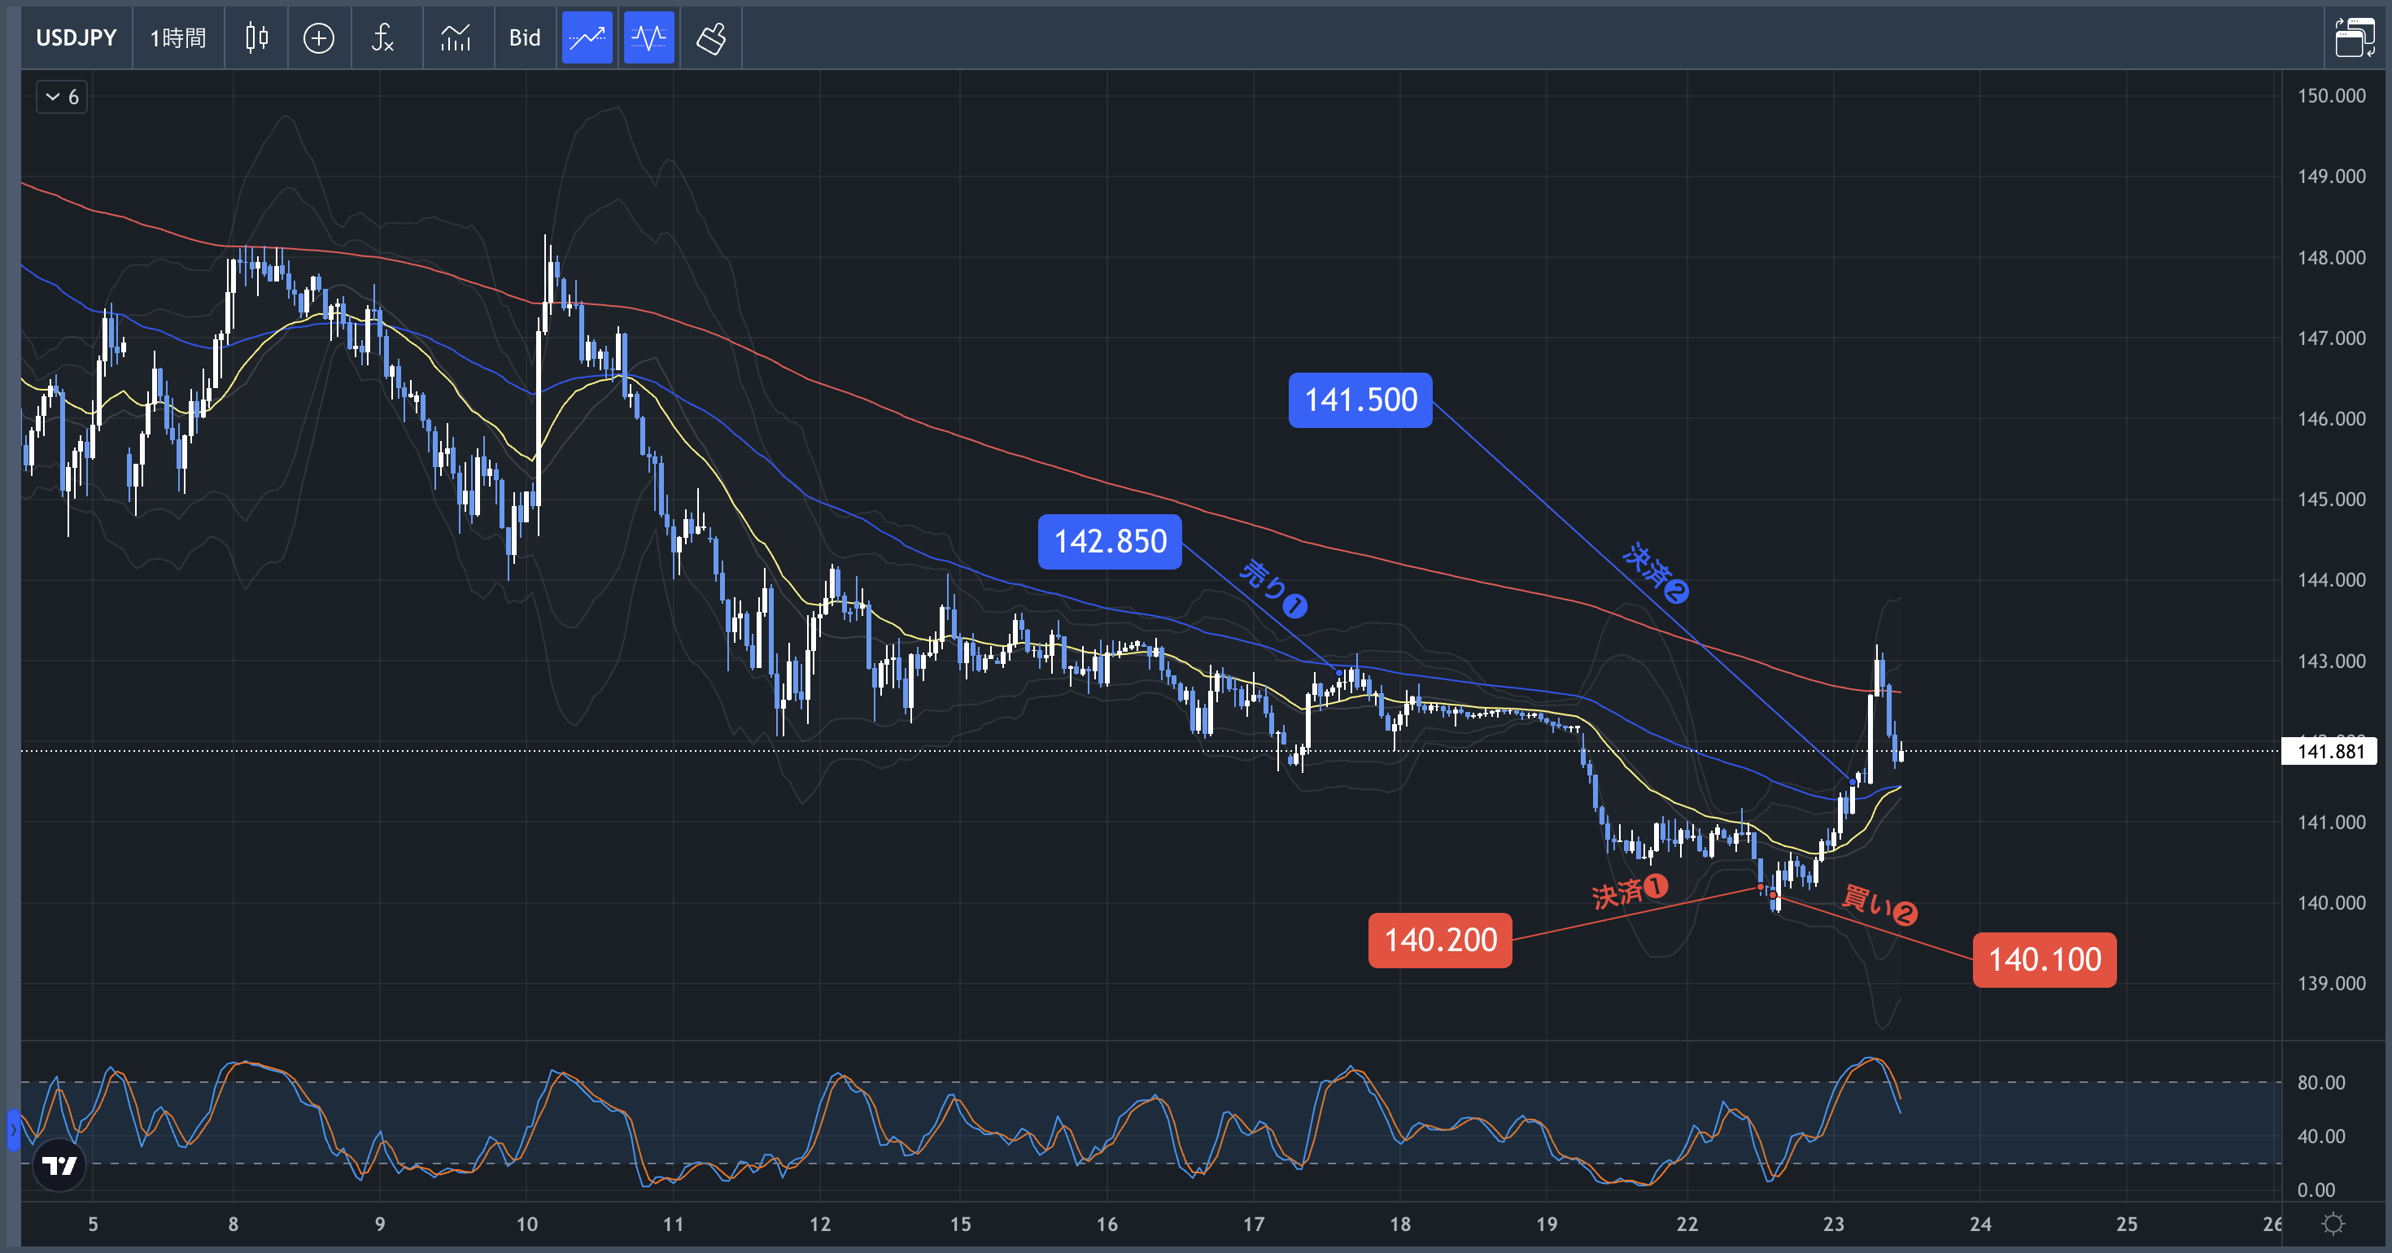Switch the Bid price toggle

tap(525, 38)
